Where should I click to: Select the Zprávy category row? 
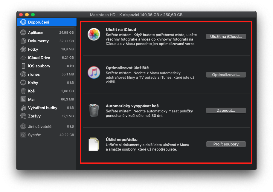[x=47, y=116]
